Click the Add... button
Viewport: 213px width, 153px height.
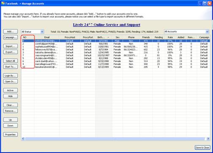[x=11, y=32]
